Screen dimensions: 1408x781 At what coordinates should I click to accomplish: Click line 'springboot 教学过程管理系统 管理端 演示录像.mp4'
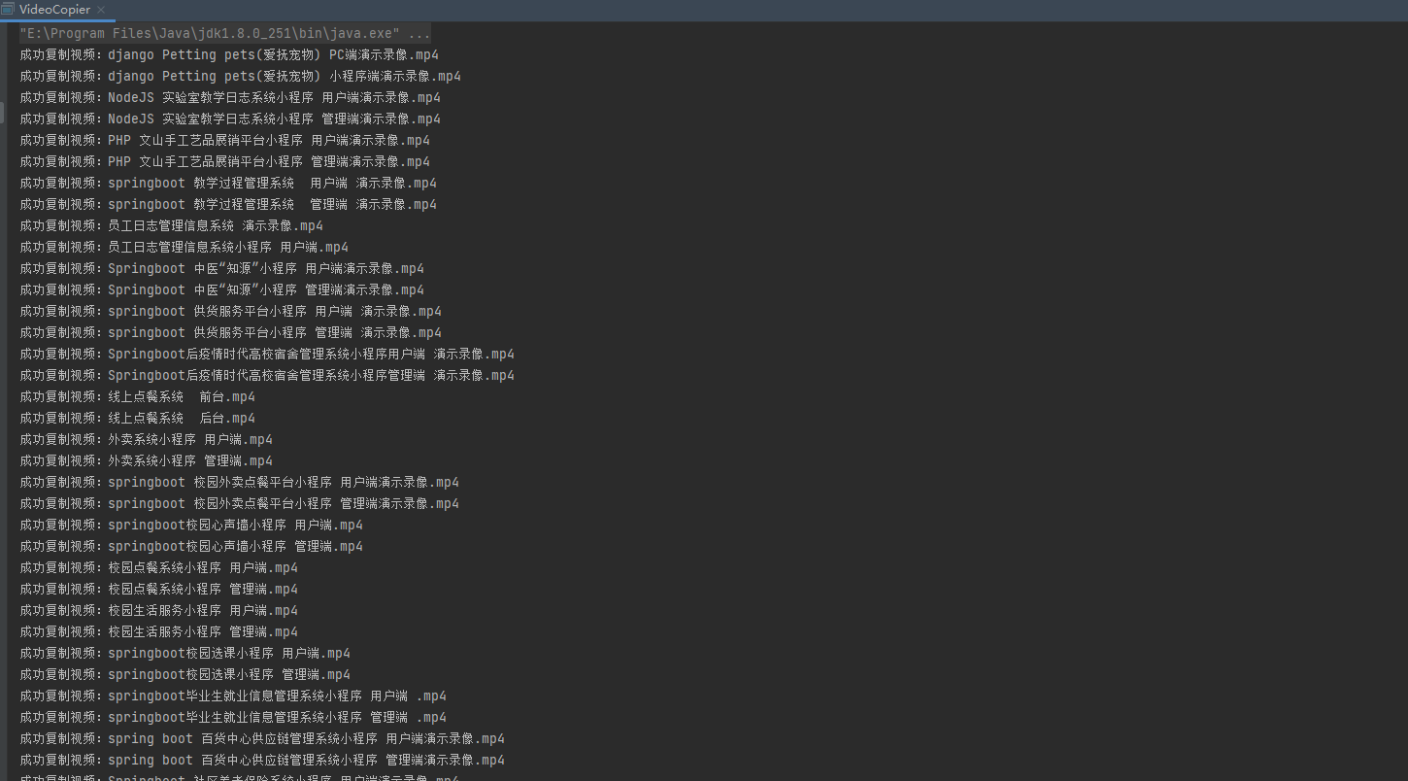[228, 204]
